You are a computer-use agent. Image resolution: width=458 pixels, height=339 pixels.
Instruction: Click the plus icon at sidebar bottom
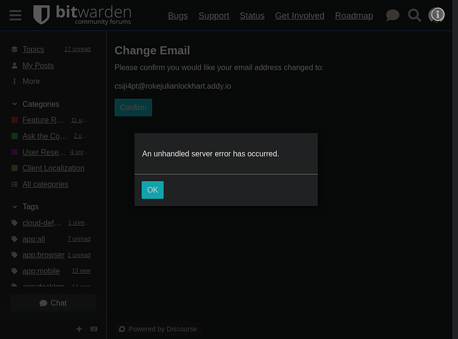79,329
